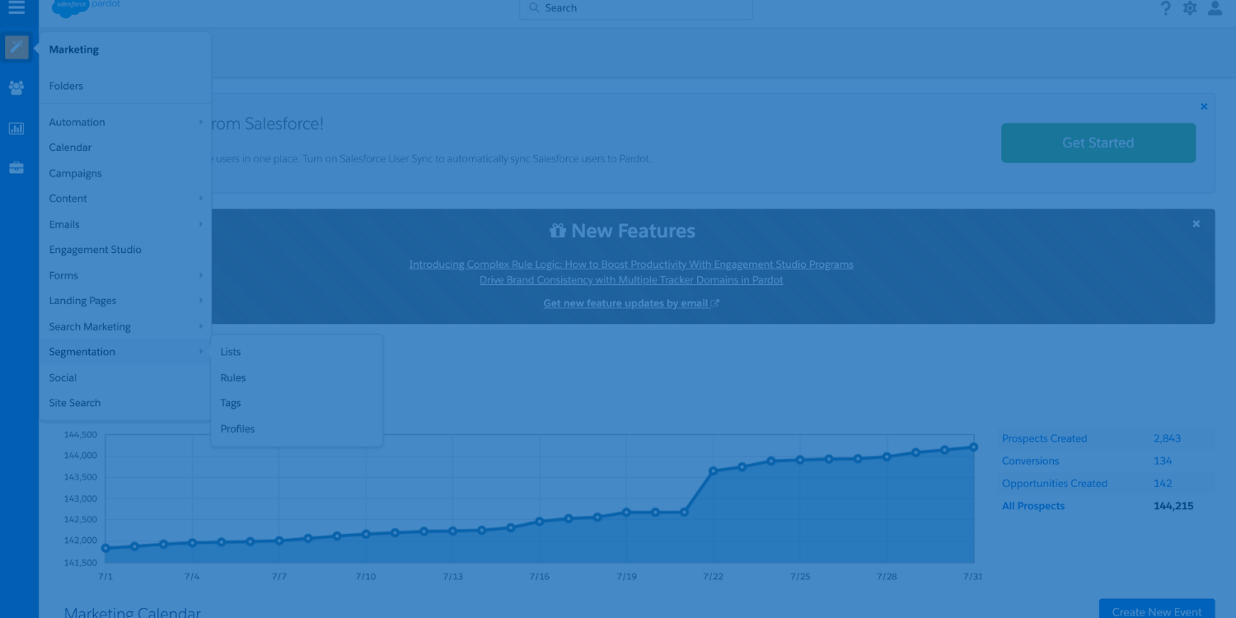Click the Create New Event button
The width and height of the screenshot is (1236, 618).
[1156, 611]
